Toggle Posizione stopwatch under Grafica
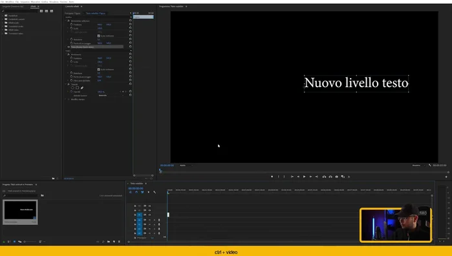452x256 pixels. click(71, 25)
